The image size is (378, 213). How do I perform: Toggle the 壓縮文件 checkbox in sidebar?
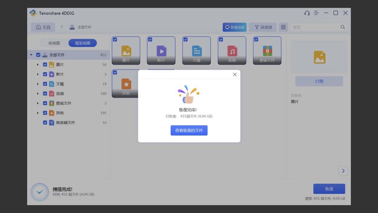pyautogui.click(x=45, y=103)
